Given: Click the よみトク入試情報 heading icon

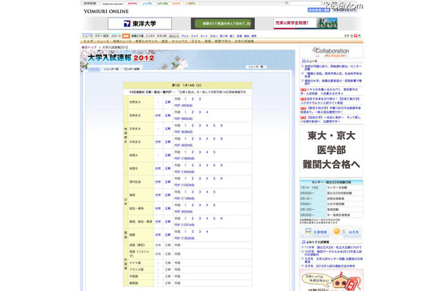Looking at the screenshot, I should (x=304, y=242).
